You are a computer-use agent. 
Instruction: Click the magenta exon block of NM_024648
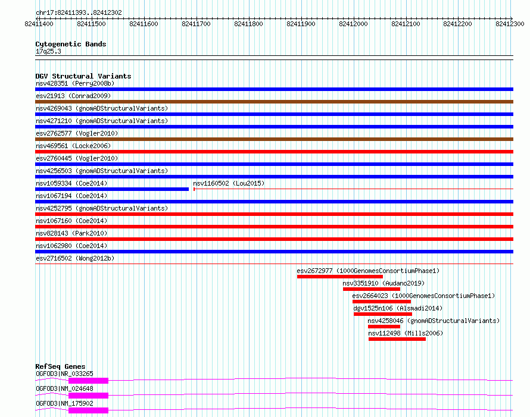pyautogui.click(x=88, y=396)
